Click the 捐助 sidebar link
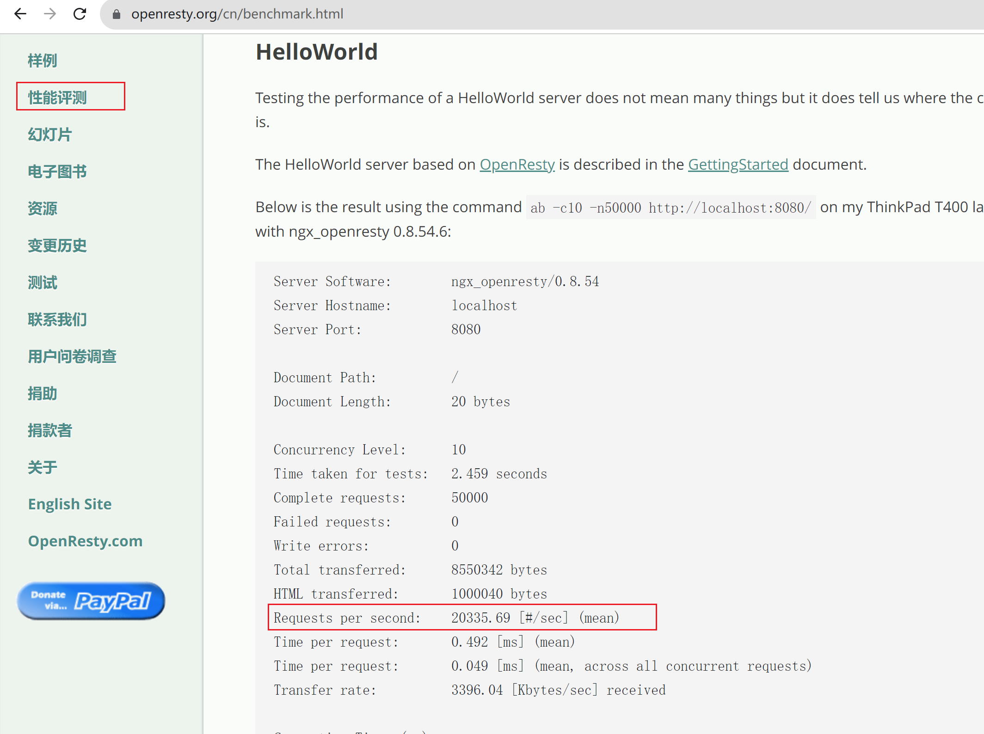Image resolution: width=984 pixels, height=734 pixels. coord(43,393)
